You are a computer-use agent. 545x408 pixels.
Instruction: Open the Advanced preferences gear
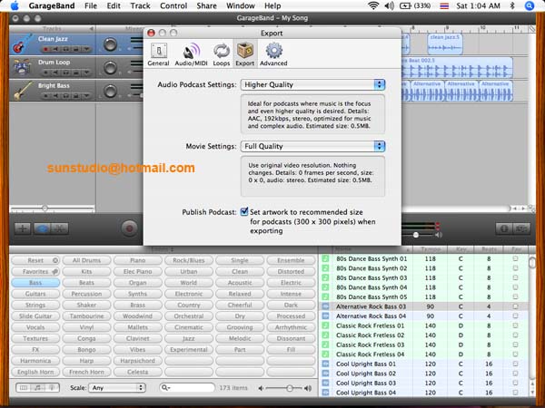click(x=273, y=54)
